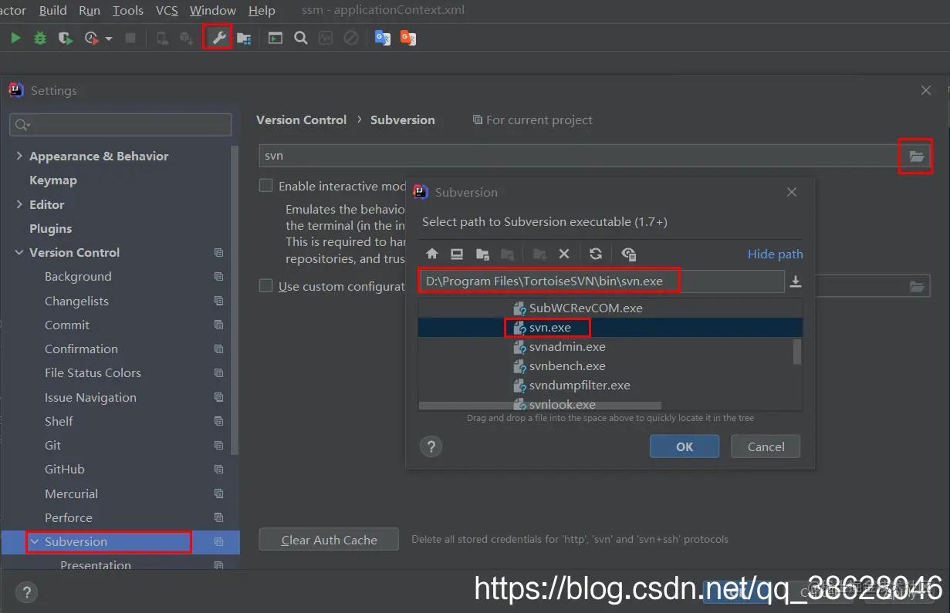Click help question mark at Settings bottom-left
Image resolution: width=950 pixels, height=613 pixels.
26,592
